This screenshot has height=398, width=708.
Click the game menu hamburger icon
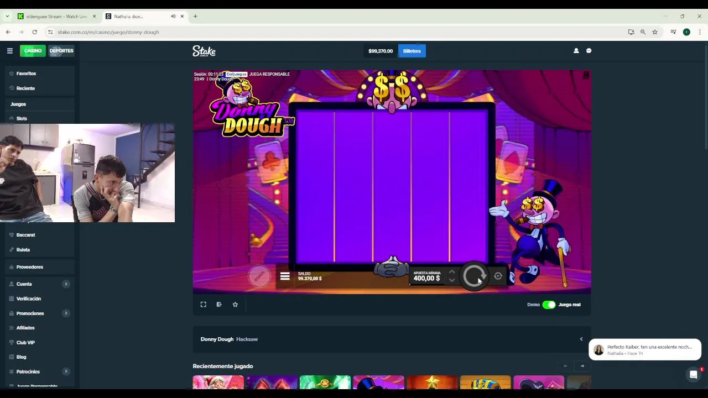pyautogui.click(x=285, y=276)
